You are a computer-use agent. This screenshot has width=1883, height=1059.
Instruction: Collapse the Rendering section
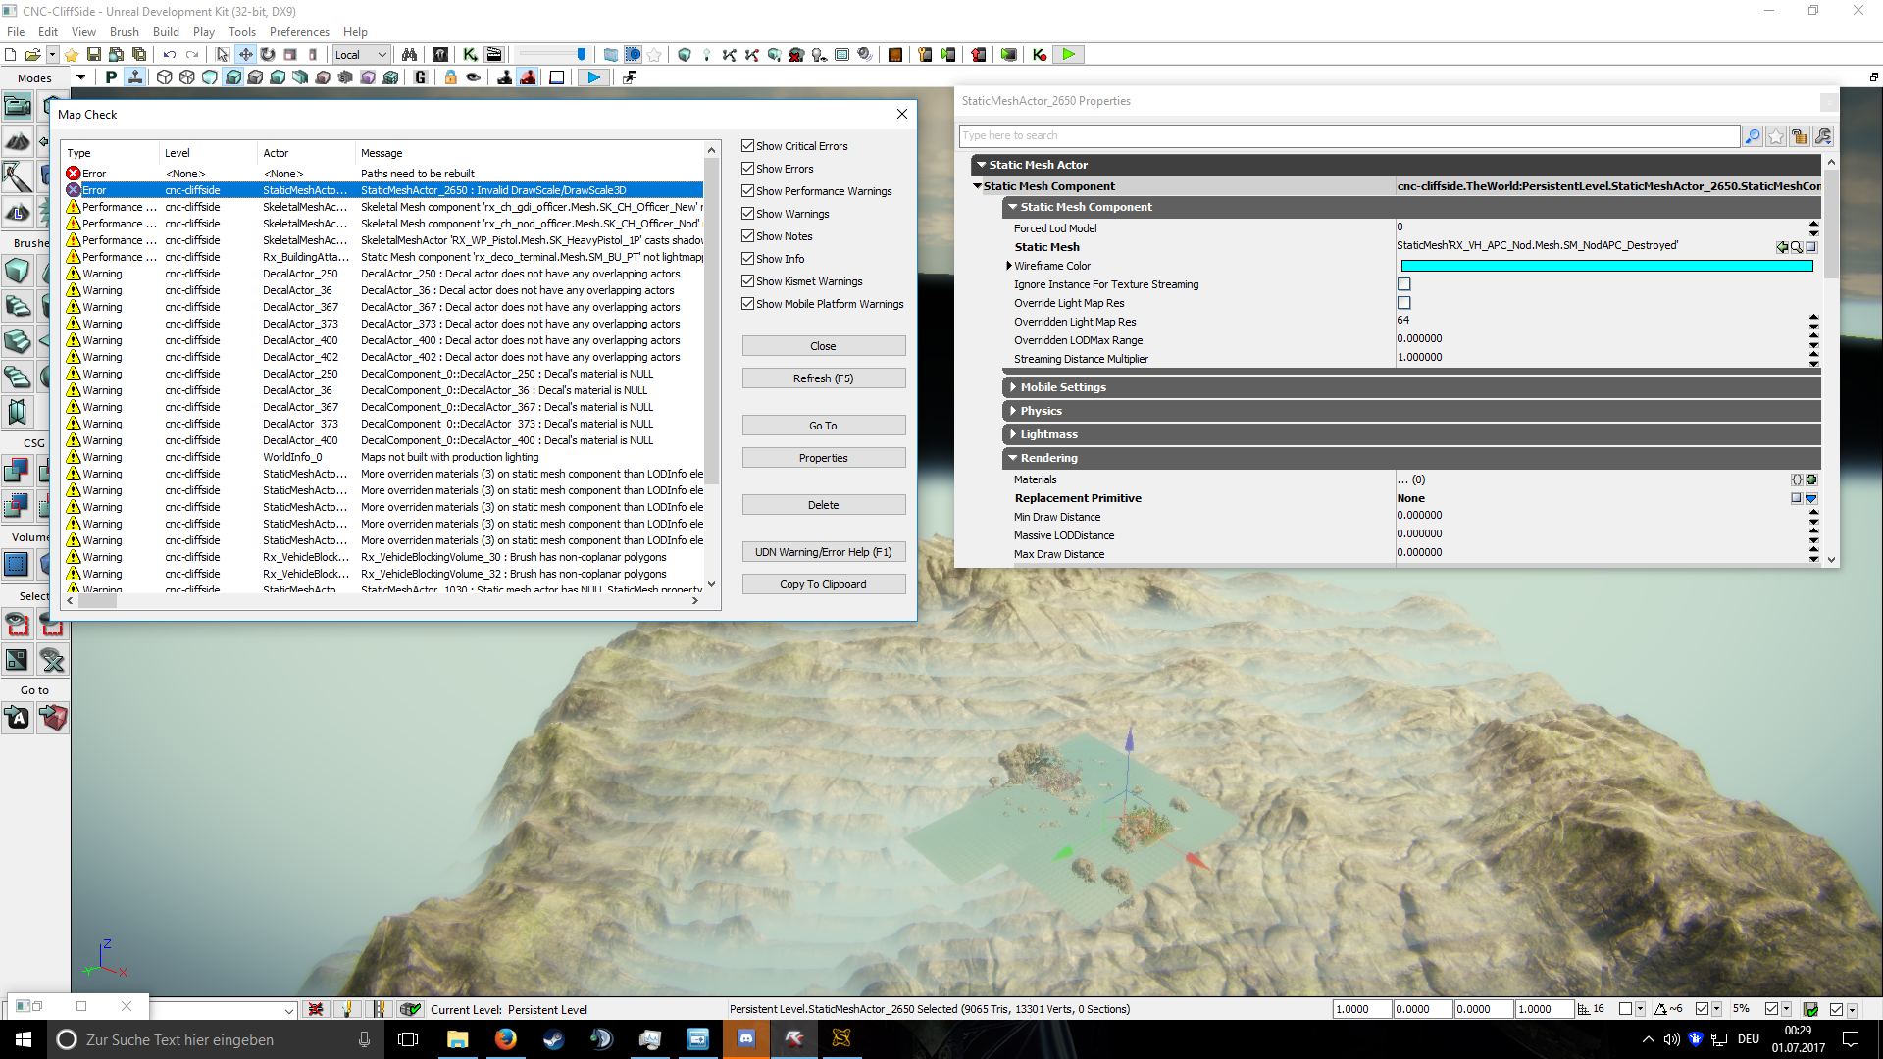pyautogui.click(x=1013, y=458)
